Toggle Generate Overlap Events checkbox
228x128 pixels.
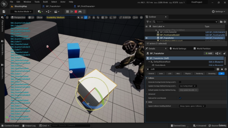tap(180, 82)
